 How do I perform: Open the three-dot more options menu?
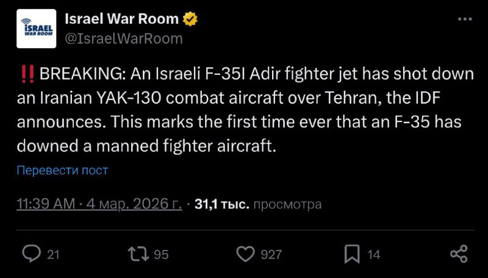click(x=464, y=20)
